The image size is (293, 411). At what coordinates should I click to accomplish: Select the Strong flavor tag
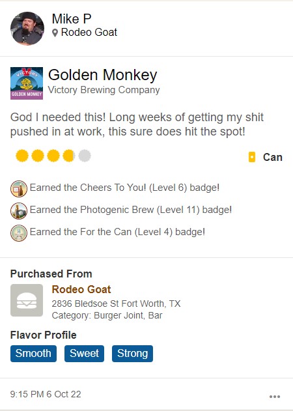[132, 353]
